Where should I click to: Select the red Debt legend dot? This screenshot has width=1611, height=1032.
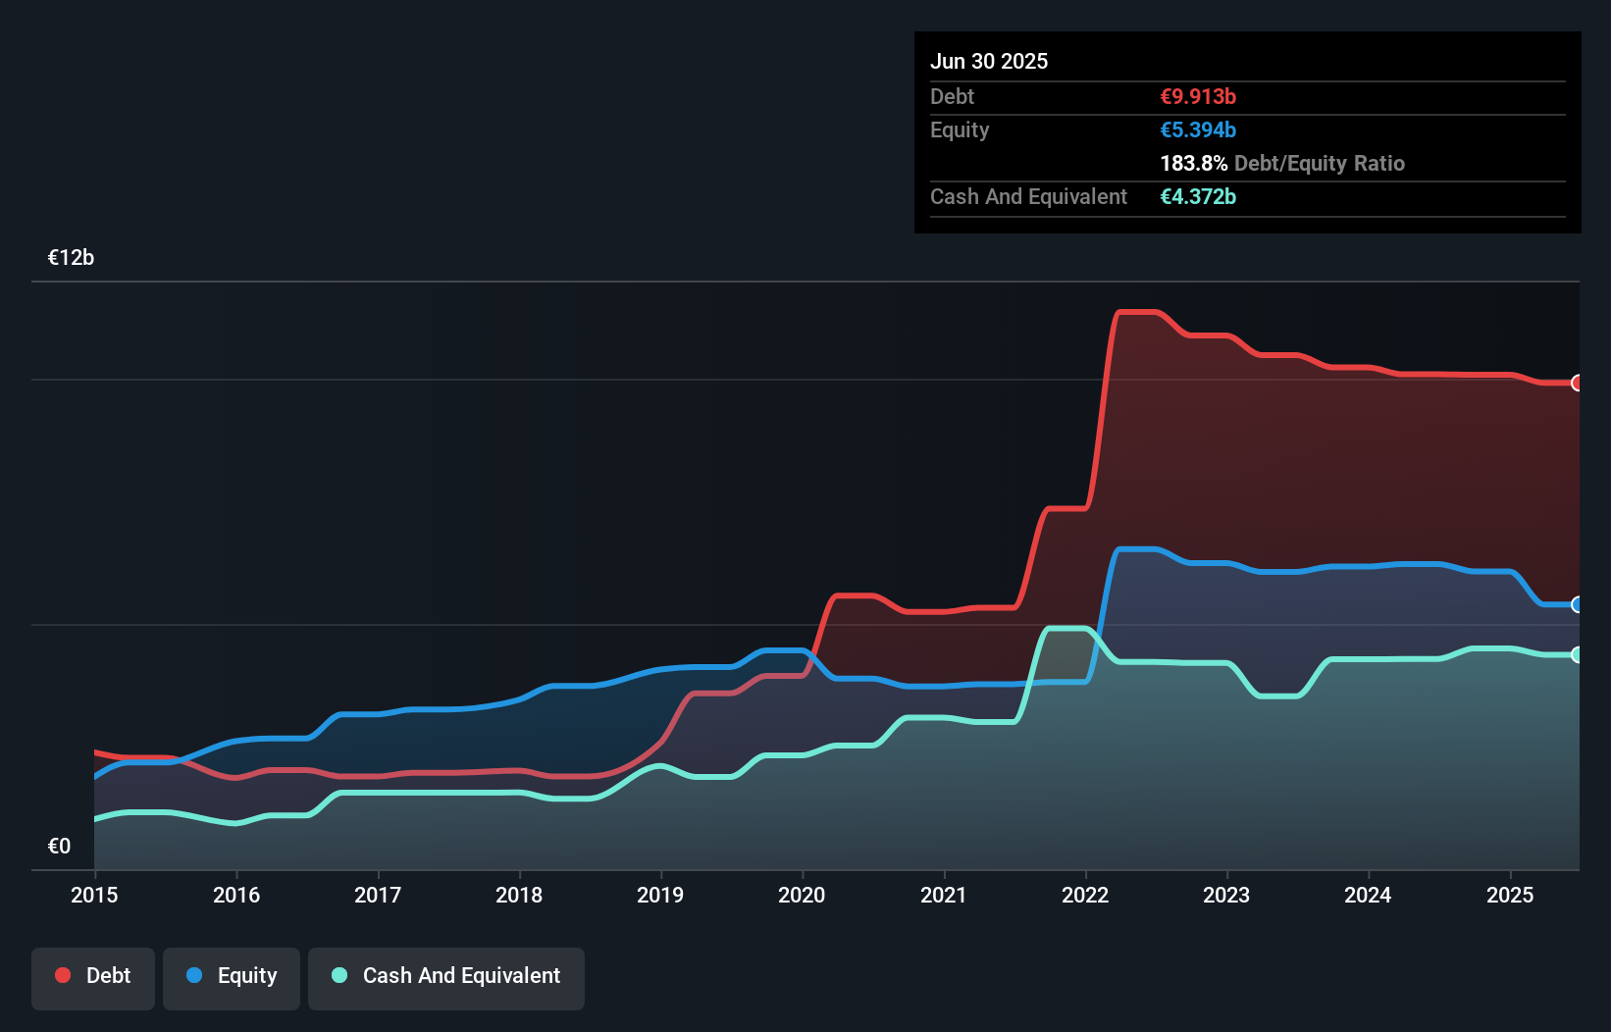pos(61,975)
